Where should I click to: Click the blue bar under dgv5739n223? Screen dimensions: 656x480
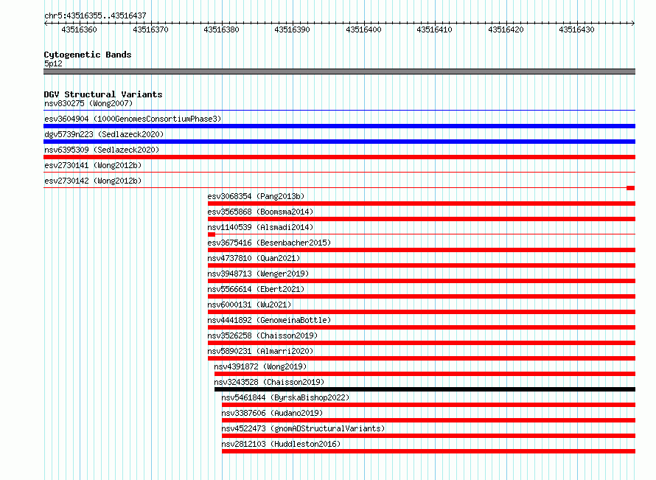(339, 142)
